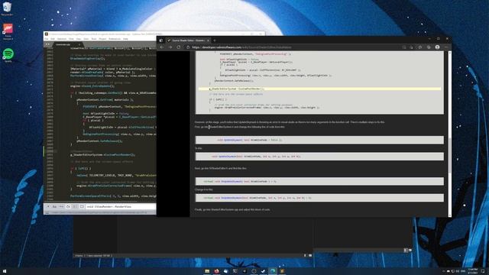
Task: Open the Preferences menu in Sublime Text
Action: [115, 39]
